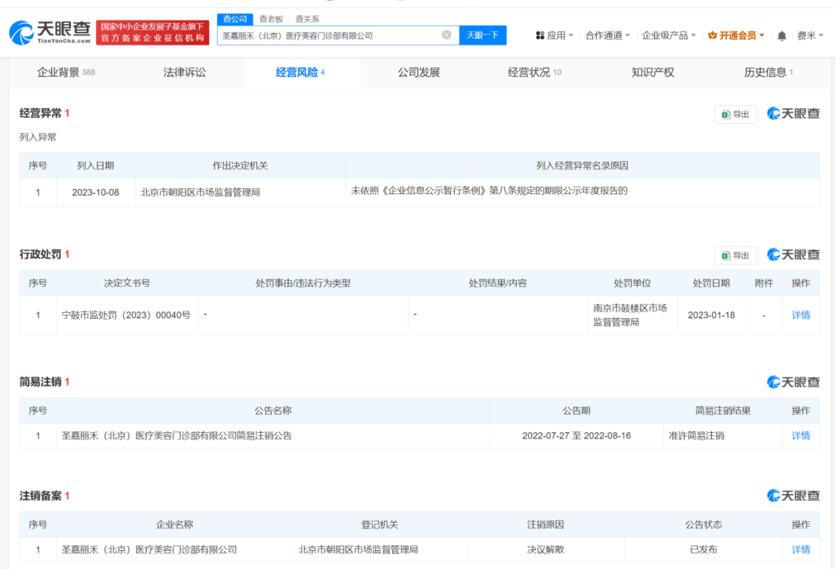The image size is (836, 569).
Task: Click the 天眼一下 search button
Action: click(x=483, y=35)
